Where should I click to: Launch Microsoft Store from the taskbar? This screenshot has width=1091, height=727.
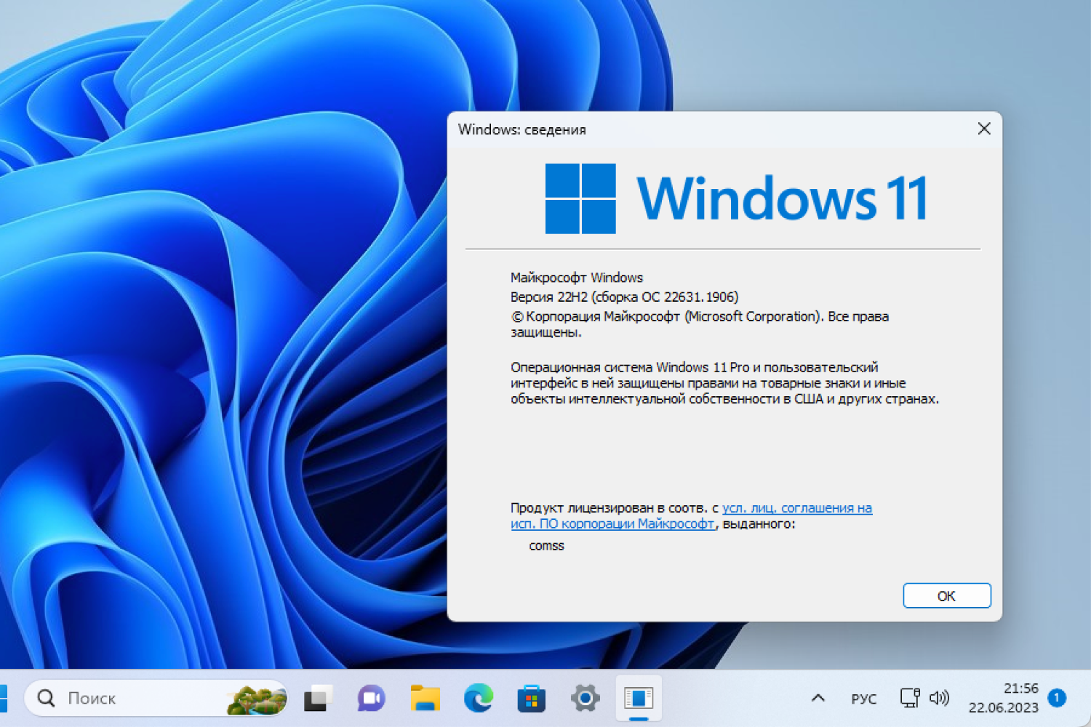click(532, 699)
